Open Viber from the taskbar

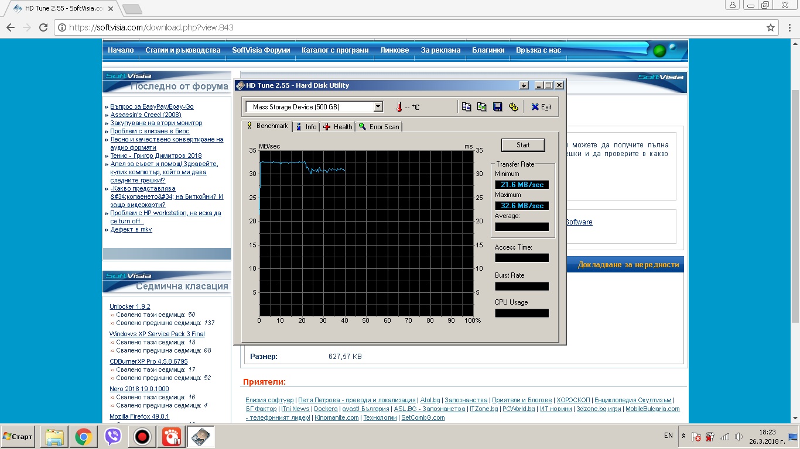click(x=112, y=437)
